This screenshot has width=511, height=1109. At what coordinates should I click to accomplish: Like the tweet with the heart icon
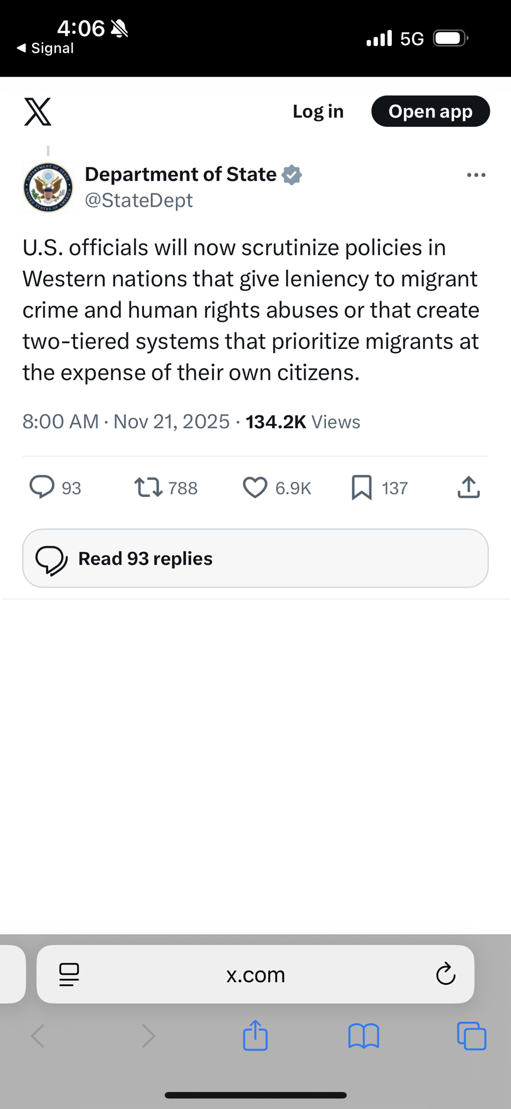coord(255,487)
